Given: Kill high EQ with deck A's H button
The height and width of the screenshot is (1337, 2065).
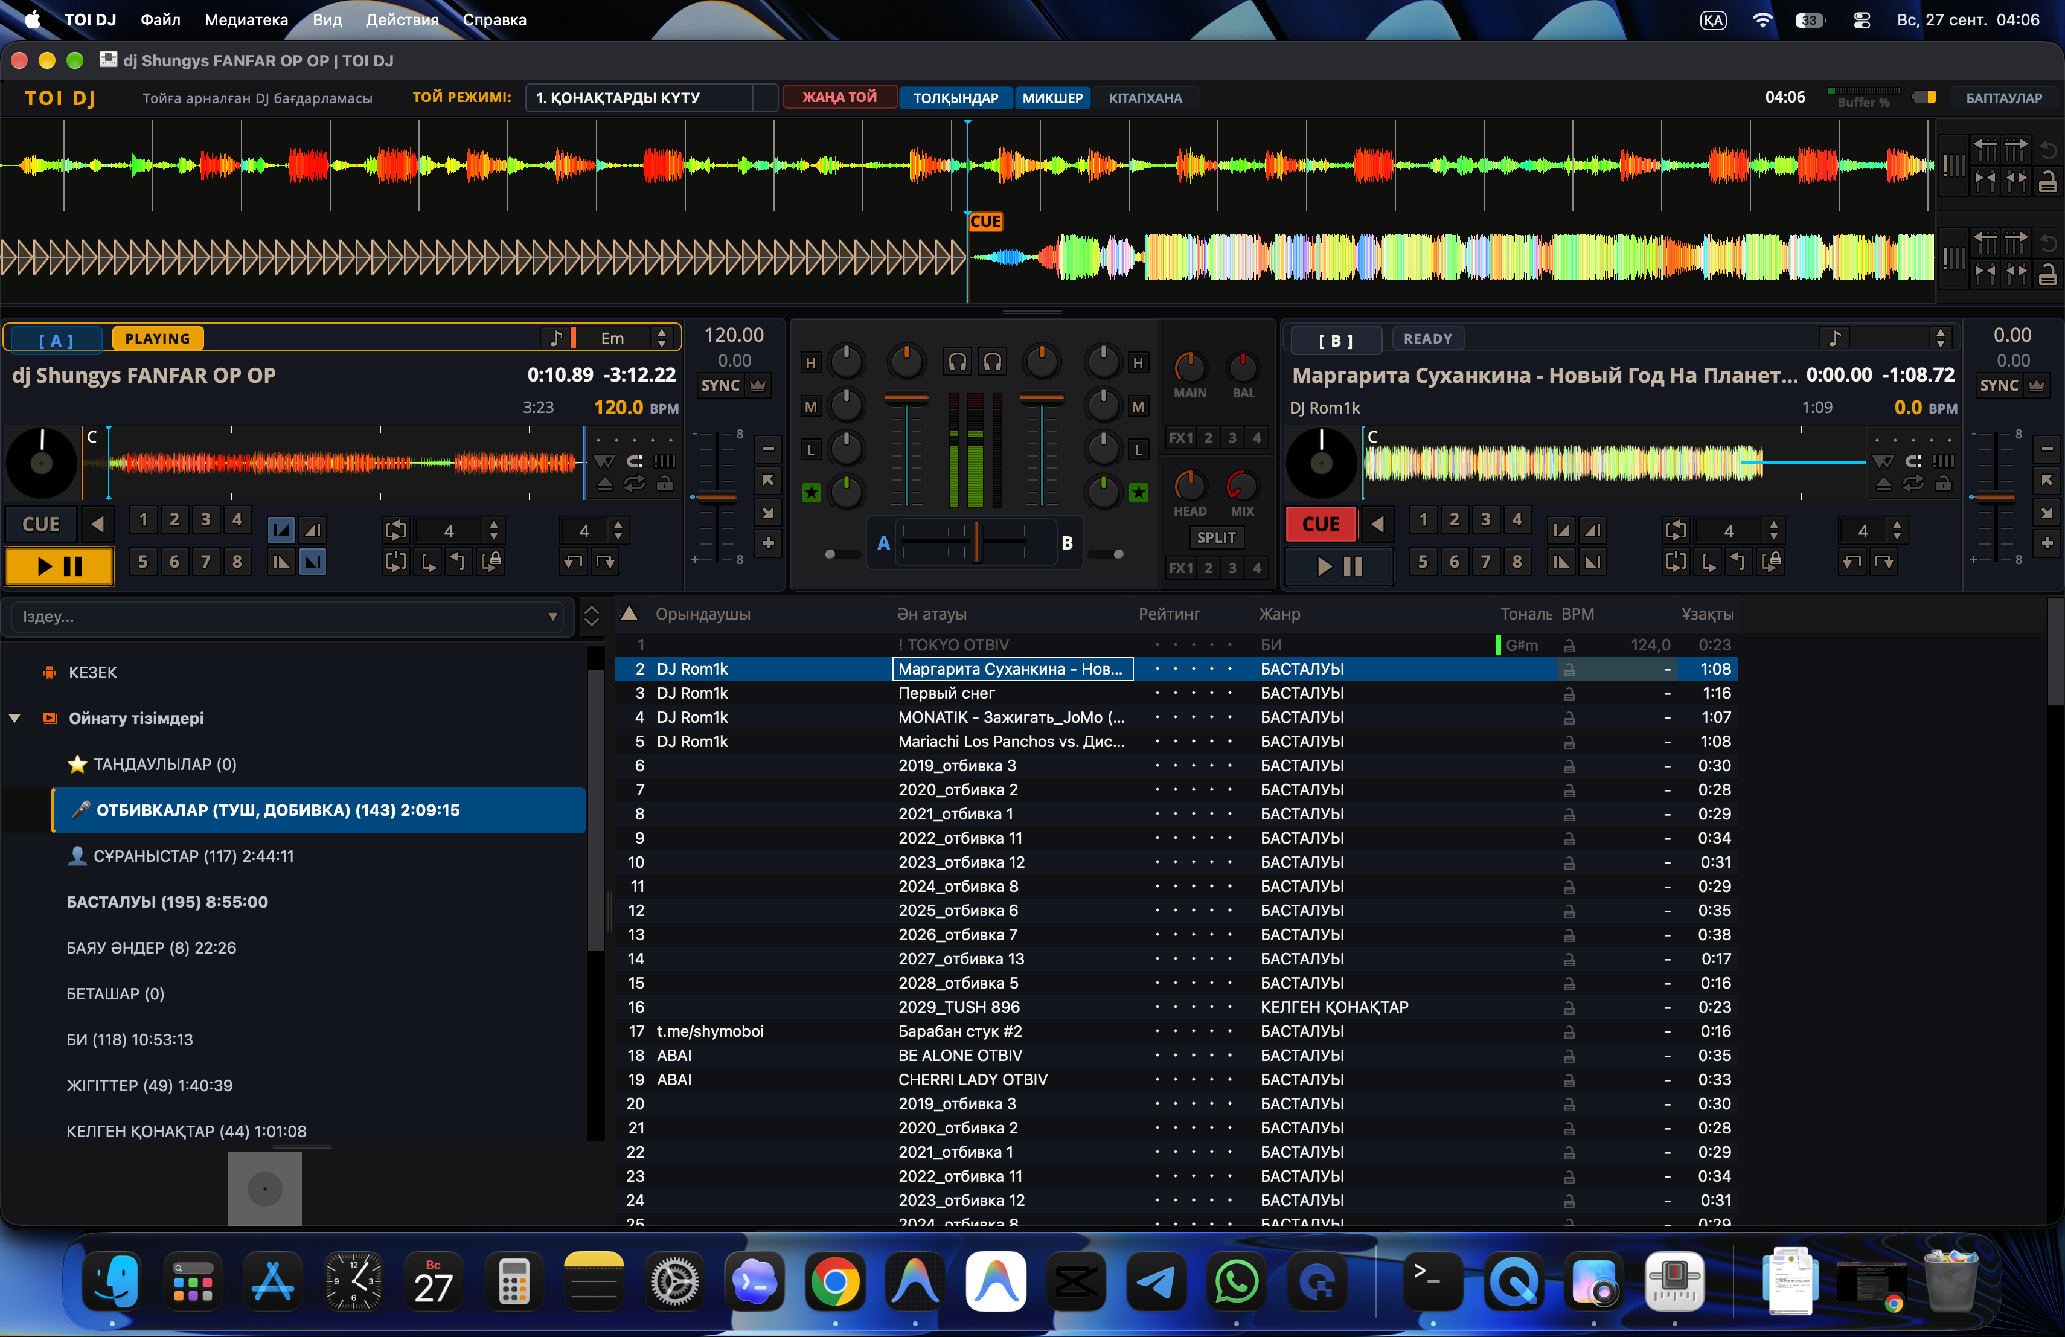Looking at the screenshot, I should coord(810,364).
